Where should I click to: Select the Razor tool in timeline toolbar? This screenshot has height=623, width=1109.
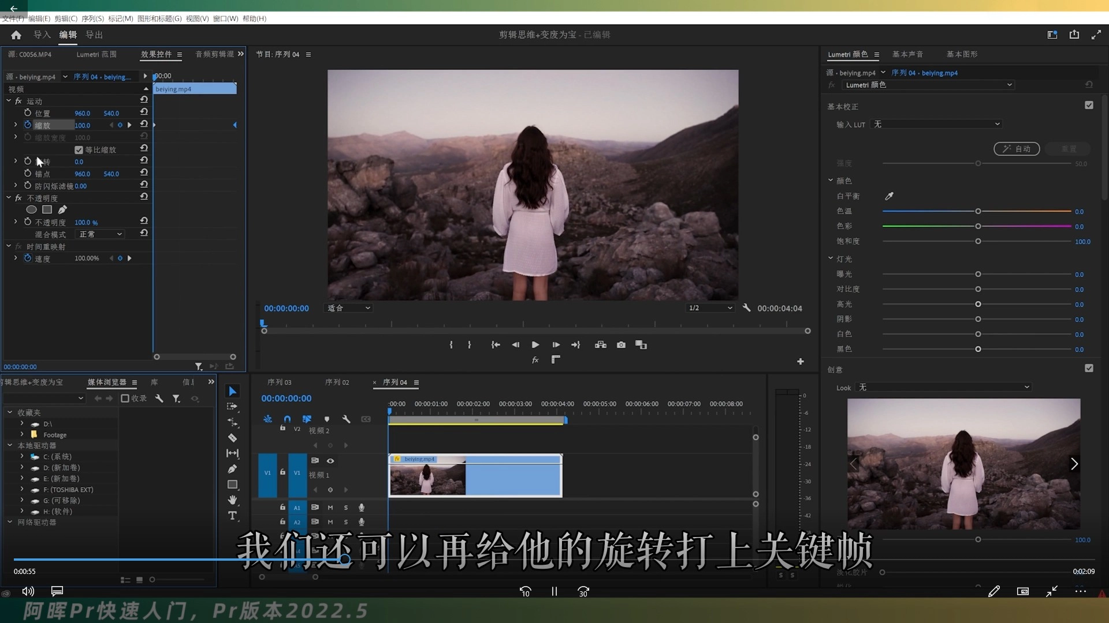pos(232,438)
